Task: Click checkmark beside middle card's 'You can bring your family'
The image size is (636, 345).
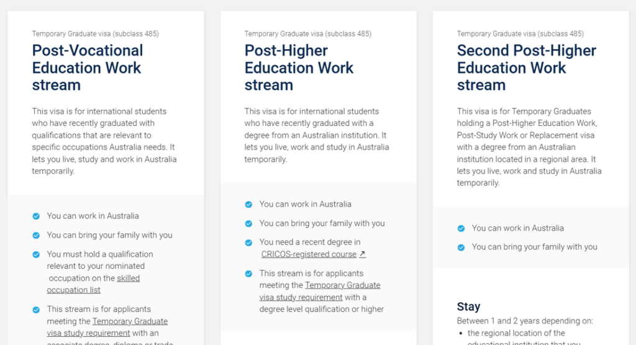Action: tap(248, 224)
